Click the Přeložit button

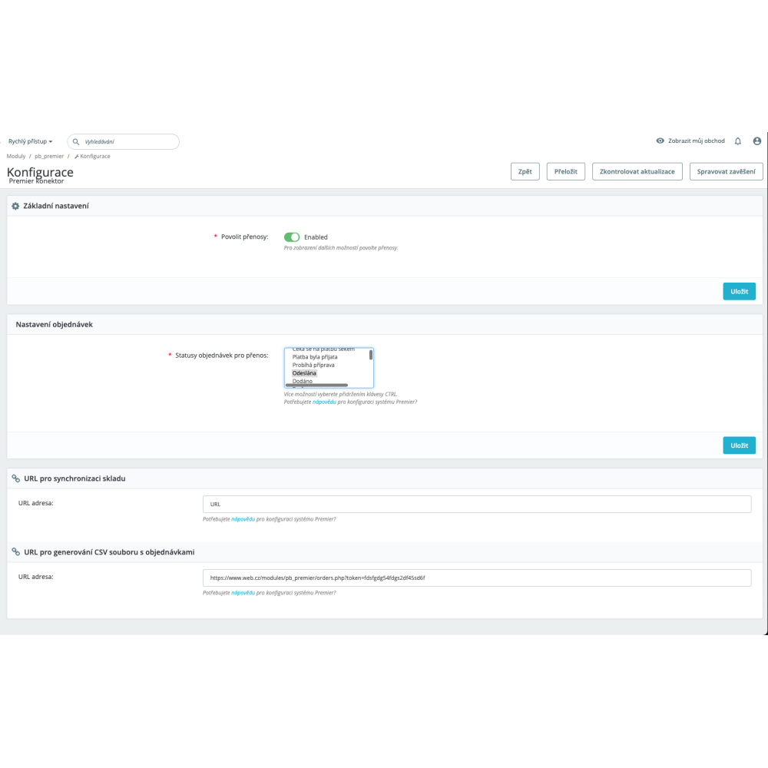click(x=566, y=171)
